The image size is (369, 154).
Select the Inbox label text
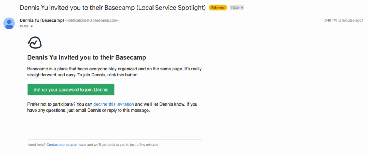(x=235, y=8)
